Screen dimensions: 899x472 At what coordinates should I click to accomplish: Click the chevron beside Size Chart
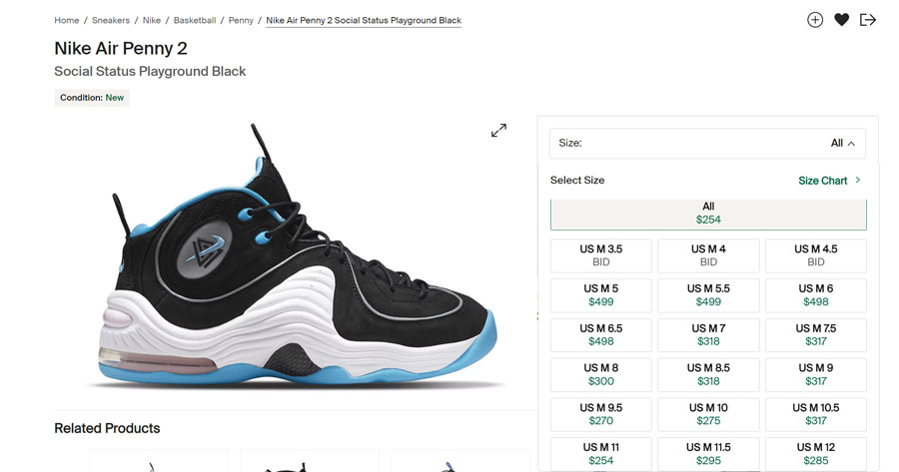(858, 180)
